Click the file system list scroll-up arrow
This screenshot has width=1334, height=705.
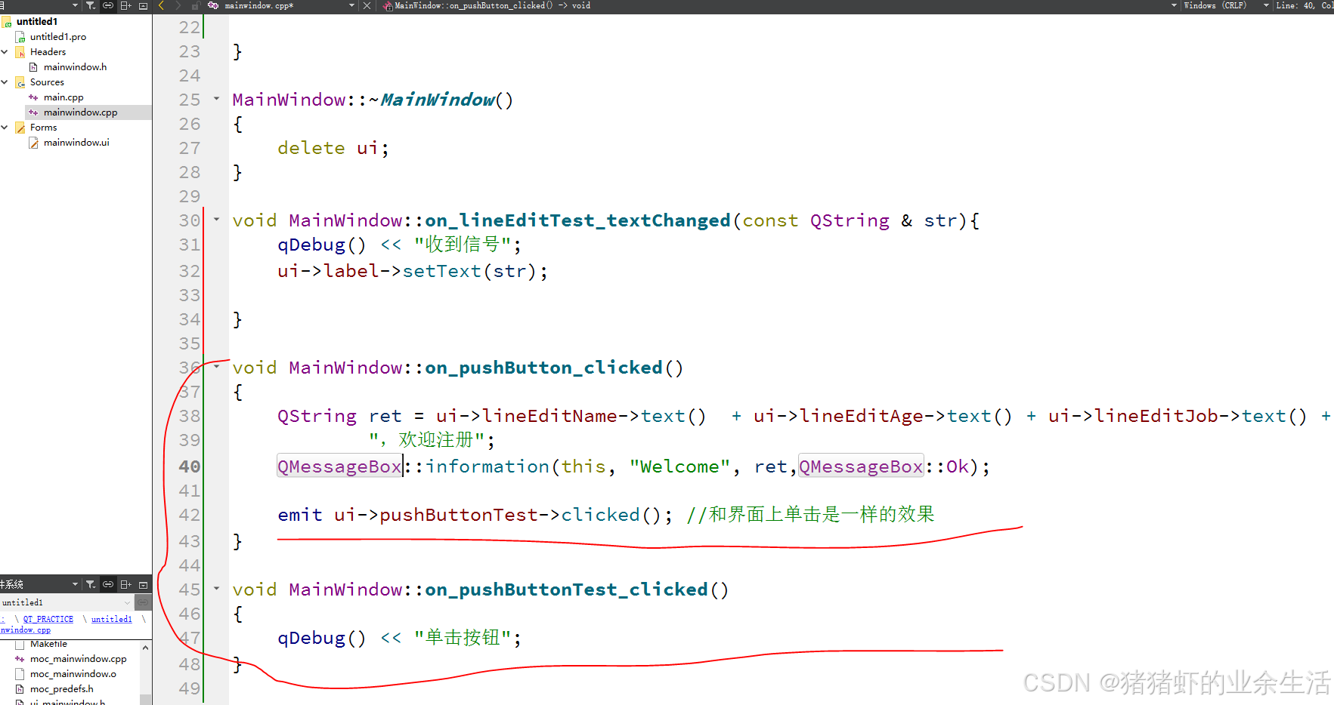[x=146, y=648]
